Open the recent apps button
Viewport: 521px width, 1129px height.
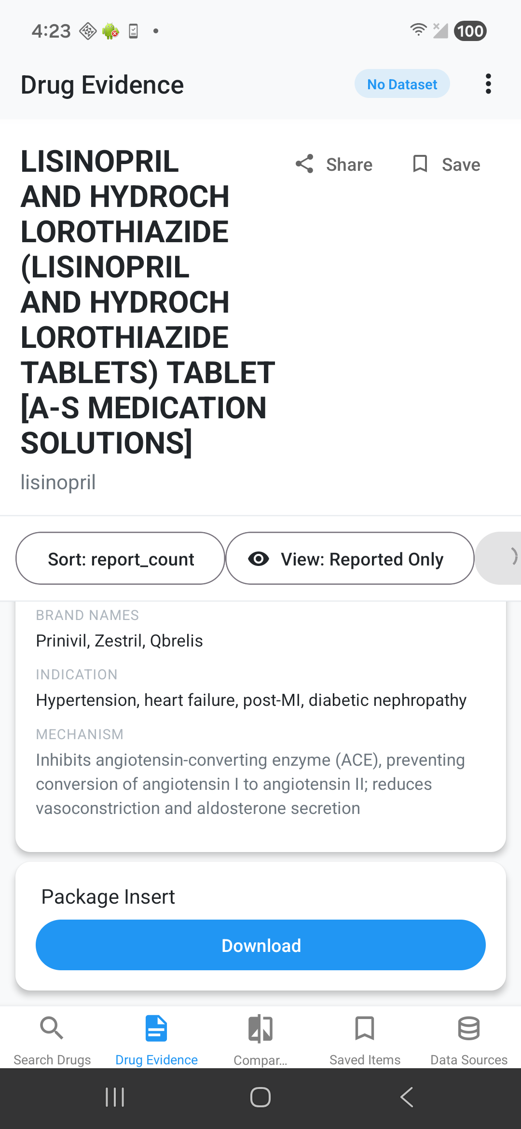tap(115, 1097)
